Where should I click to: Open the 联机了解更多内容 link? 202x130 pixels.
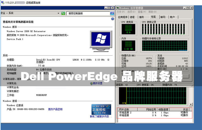click(101, 117)
